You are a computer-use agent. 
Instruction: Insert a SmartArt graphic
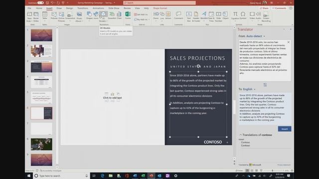tap(112, 14)
